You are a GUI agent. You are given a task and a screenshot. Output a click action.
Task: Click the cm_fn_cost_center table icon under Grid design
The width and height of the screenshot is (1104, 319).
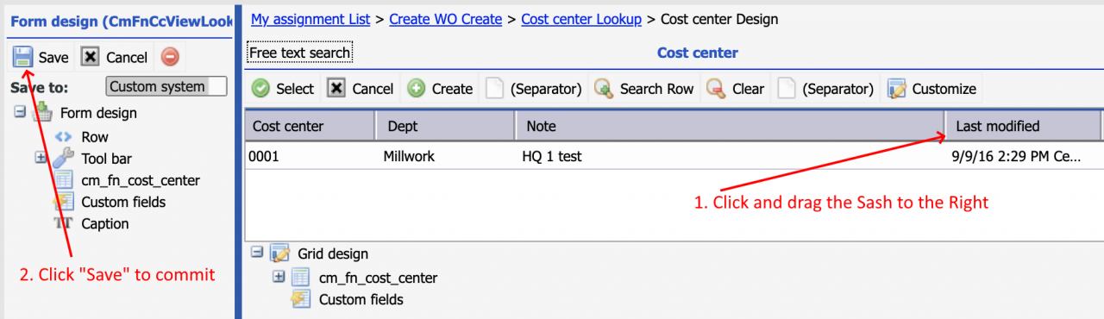tap(300, 278)
